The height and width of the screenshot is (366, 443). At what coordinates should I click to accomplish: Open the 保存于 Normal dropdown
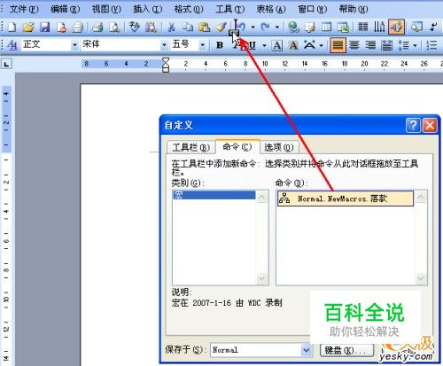[x=307, y=350]
